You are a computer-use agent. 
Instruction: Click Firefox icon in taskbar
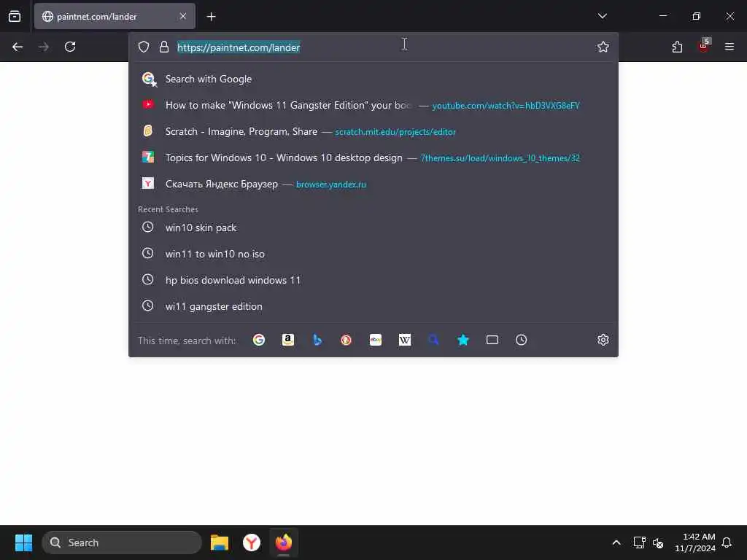coord(284,542)
